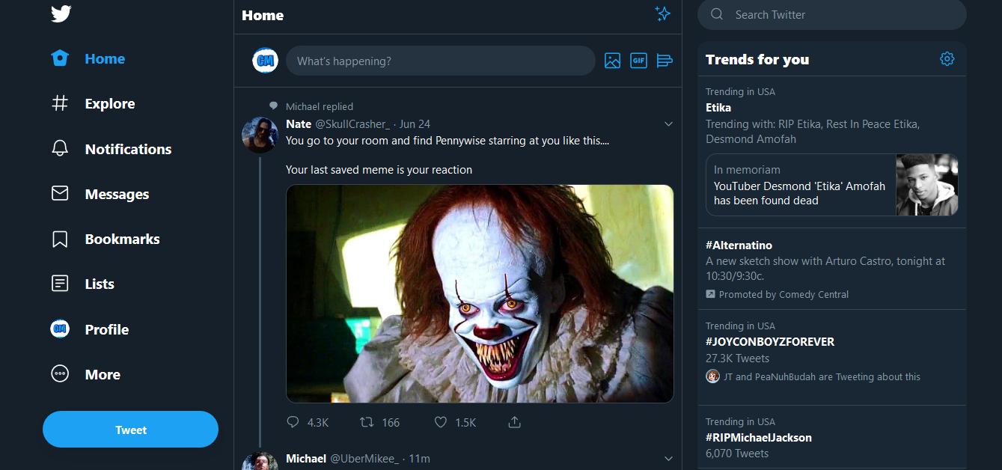1002x470 pixels.
Task: Click 'Your last saved meme is your reaction' text
Action: pyautogui.click(x=379, y=170)
